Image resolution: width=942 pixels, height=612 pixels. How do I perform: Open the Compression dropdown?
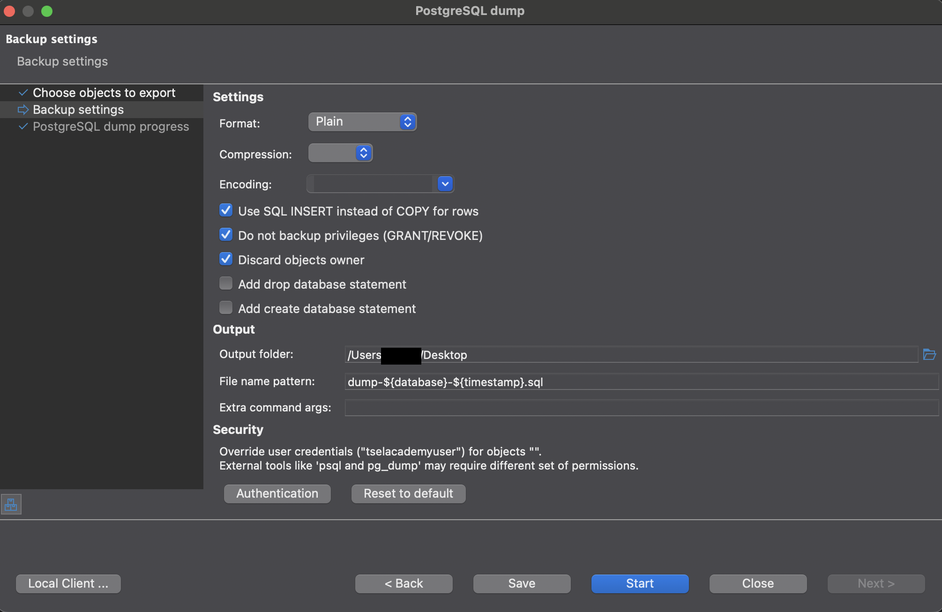coord(340,153)
